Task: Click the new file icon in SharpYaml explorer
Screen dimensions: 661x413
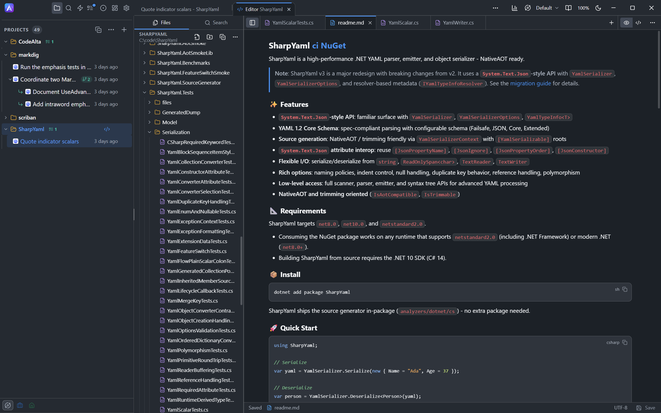Action: tap(197, 37)
